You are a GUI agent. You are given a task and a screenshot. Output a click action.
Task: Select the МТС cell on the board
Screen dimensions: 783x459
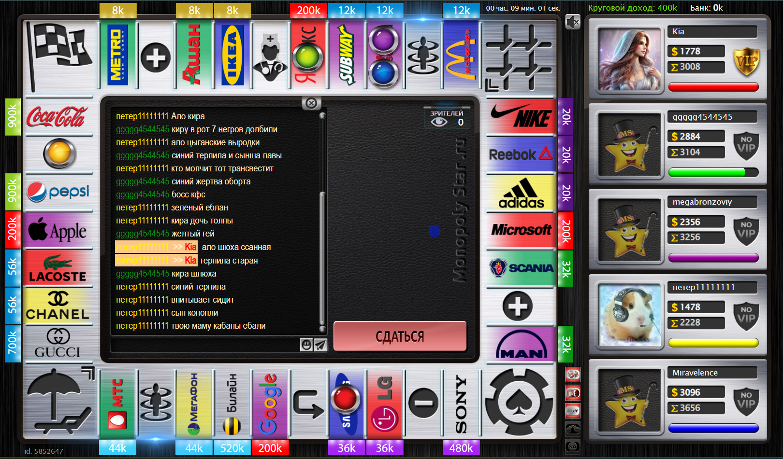118,404
